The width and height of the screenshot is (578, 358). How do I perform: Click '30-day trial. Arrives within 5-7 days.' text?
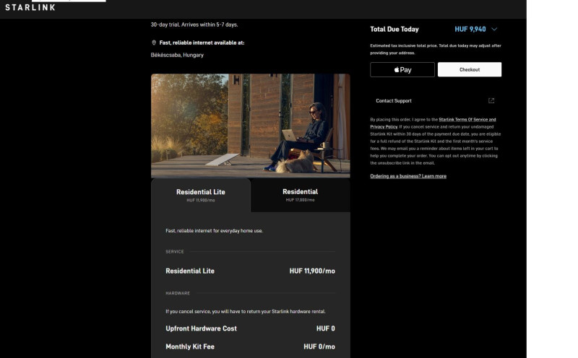[x=194, y=25]
